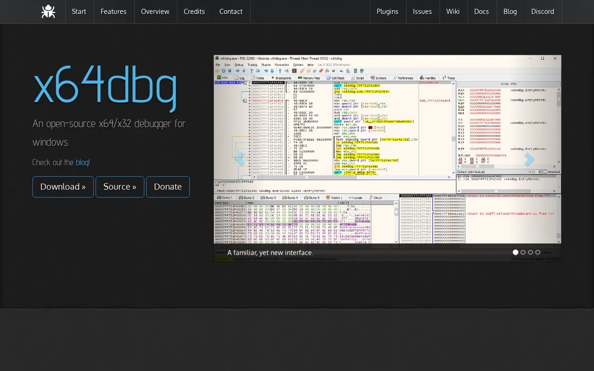This screenshot has width=594, height=371.
Task: Advance carousel with the next arrow
Action: point(529,159)
